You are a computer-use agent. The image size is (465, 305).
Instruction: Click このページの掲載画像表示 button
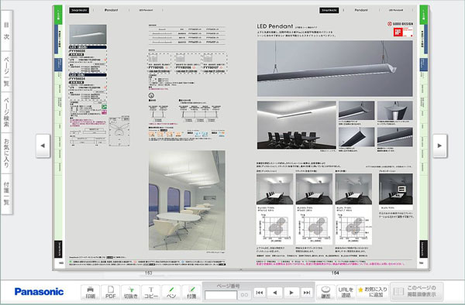point(417,292)
